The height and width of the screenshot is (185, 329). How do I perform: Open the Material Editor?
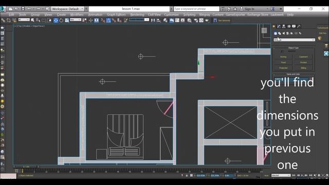pyautogui.click(x=189, y=20)
